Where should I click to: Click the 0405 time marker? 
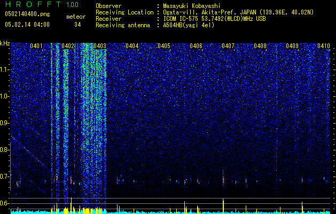[x=164, y=46]
